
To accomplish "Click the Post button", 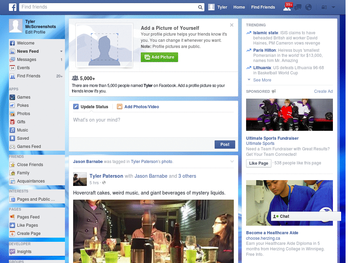I will pos(225,145).
